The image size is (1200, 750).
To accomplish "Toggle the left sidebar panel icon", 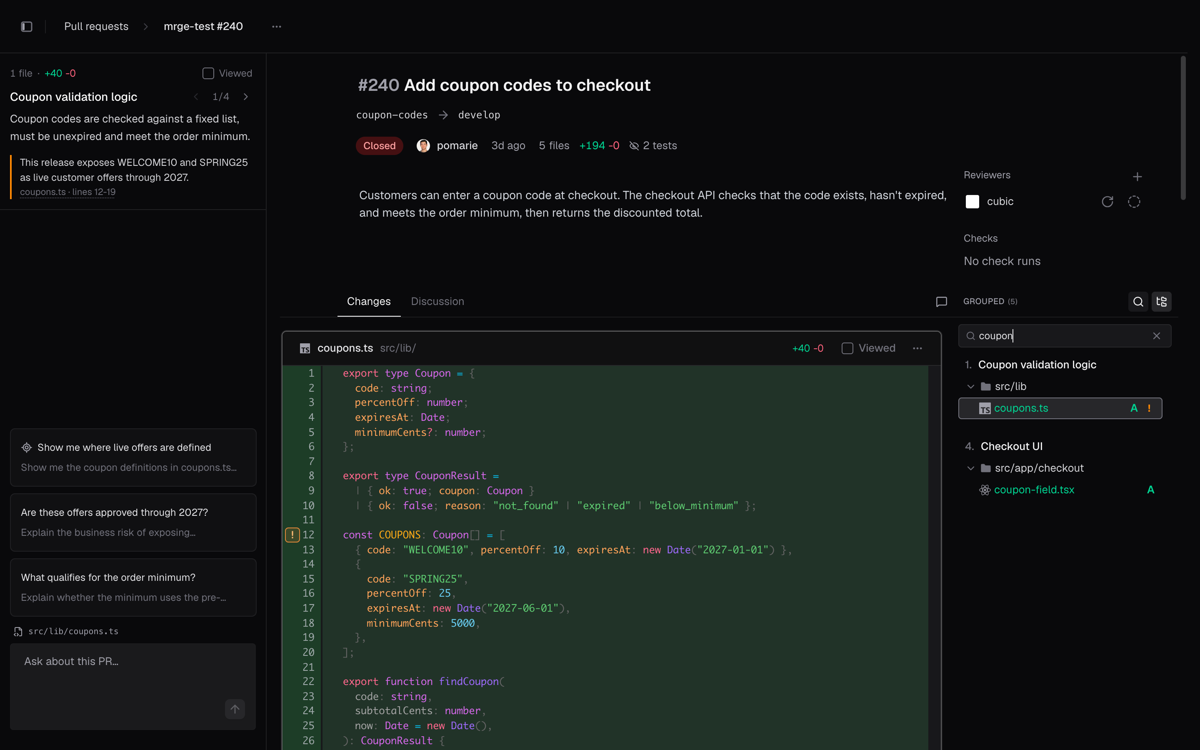I will click(27, 26).
